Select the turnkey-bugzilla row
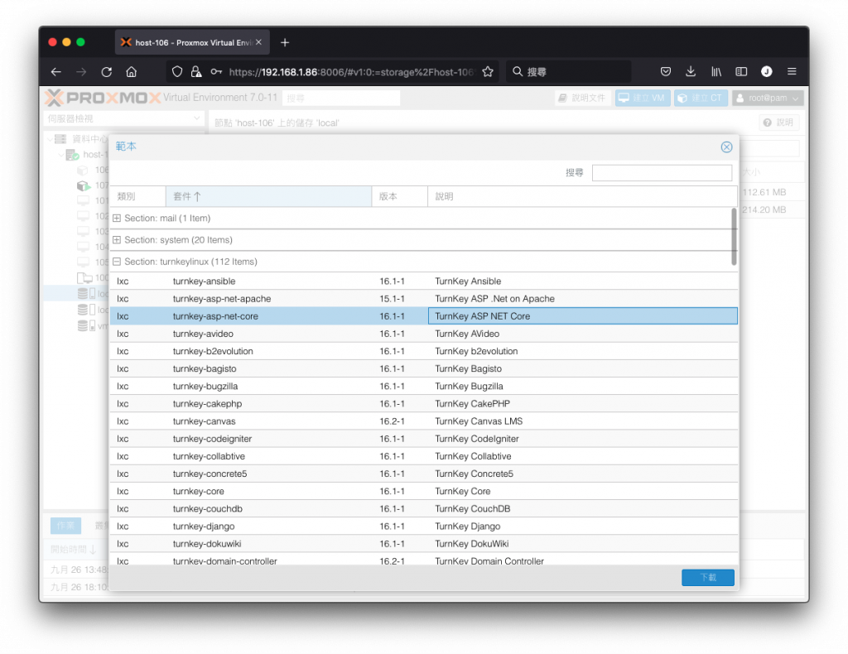 pyautogui.click(x=423, y=386)
